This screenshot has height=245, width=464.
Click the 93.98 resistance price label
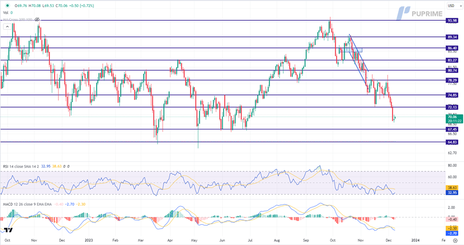(451, 21)
